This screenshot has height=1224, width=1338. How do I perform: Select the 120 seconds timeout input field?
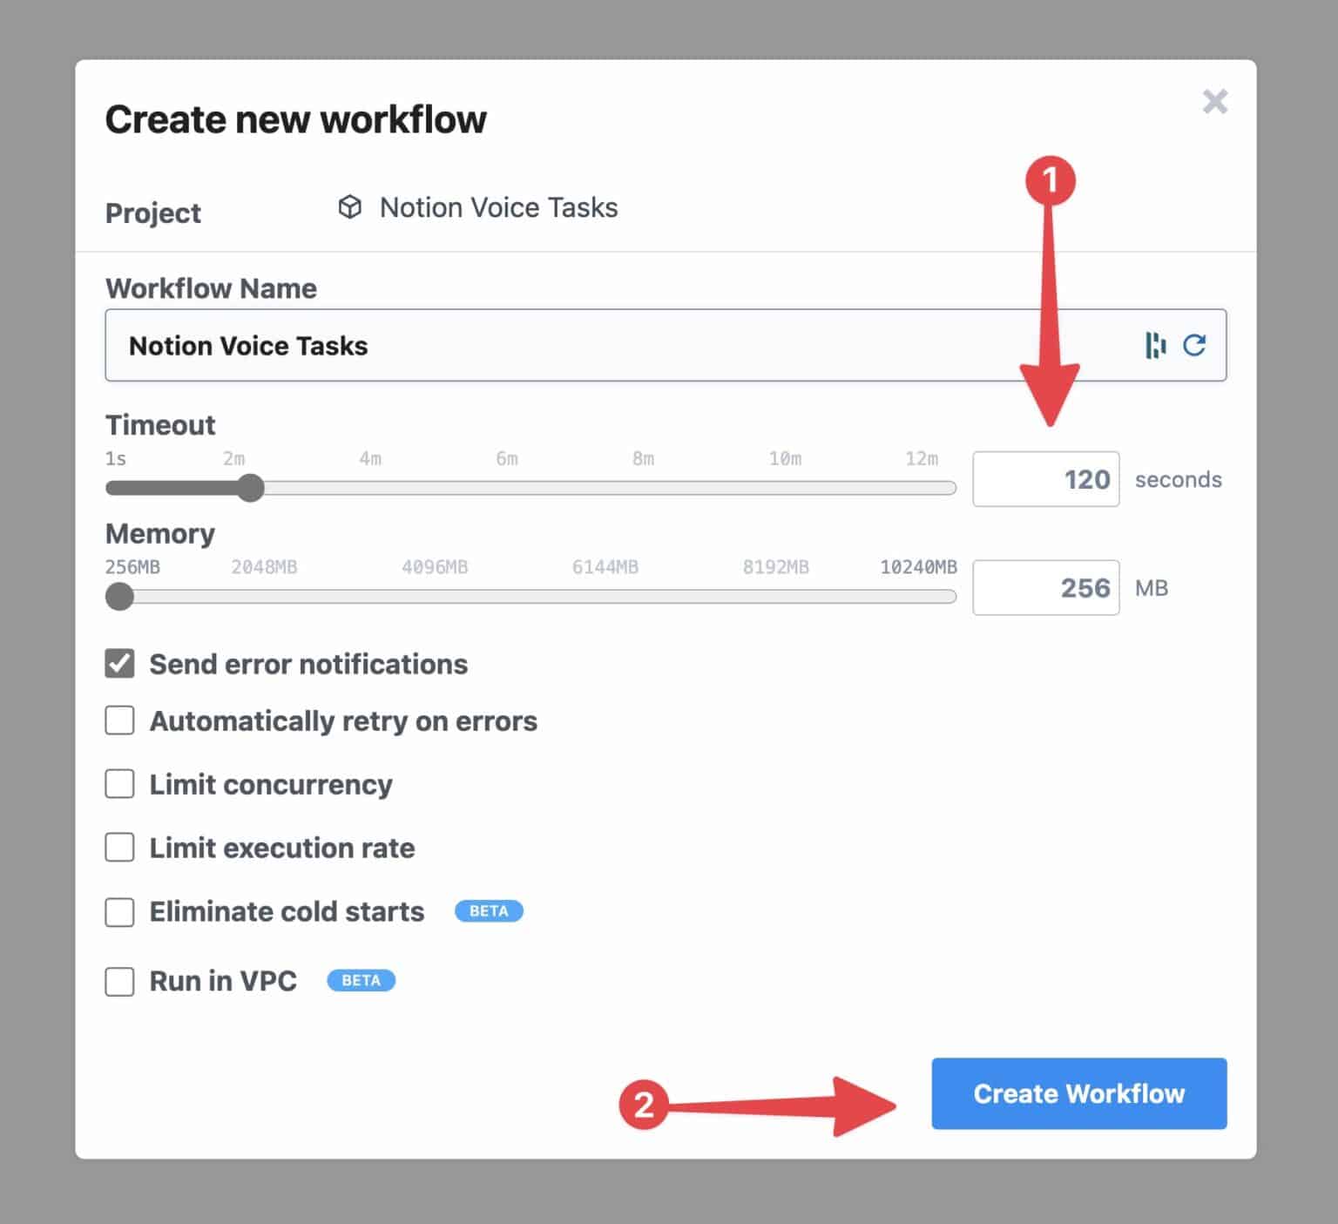pos(1045,478)
